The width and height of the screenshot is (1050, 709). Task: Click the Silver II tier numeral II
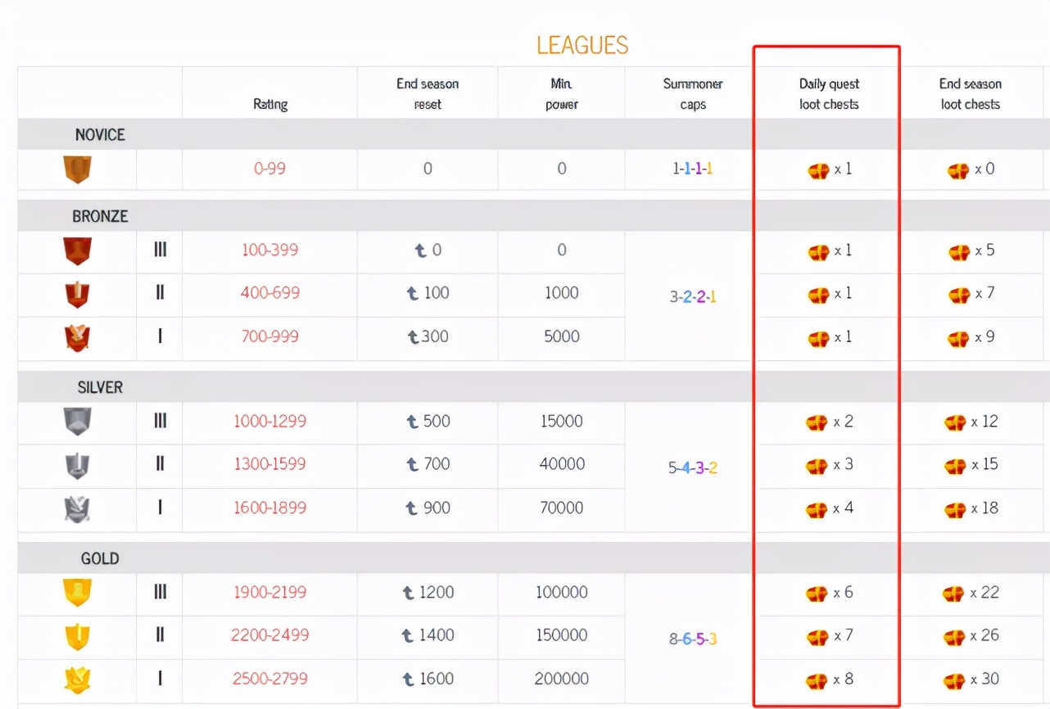160,463
